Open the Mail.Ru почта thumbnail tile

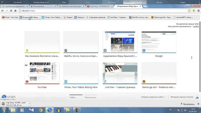pyautogui.click(x=81, y=42)
